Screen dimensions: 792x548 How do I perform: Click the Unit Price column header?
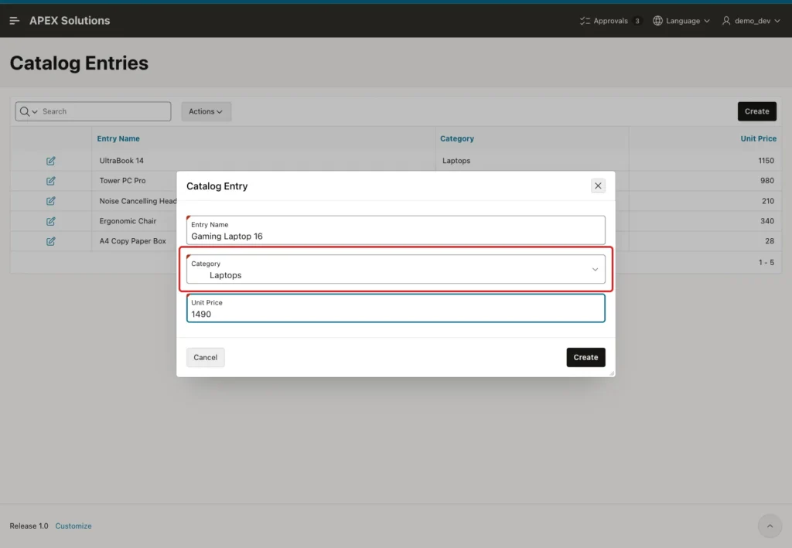point(758,138)
